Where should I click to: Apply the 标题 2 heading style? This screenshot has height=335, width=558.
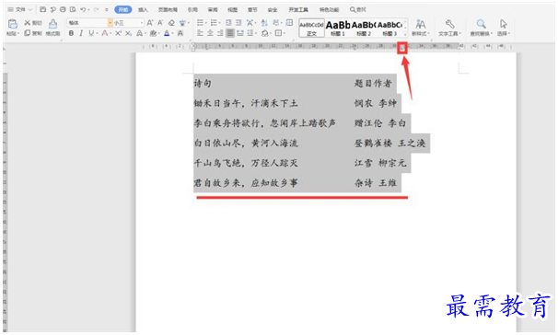click(364, 29)
